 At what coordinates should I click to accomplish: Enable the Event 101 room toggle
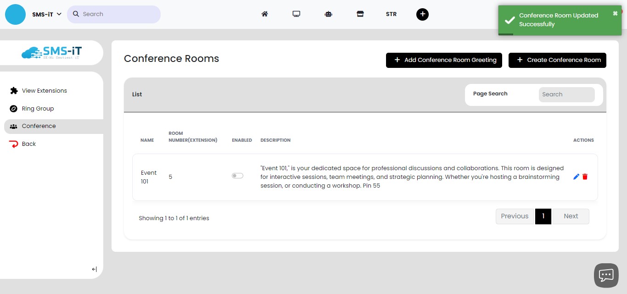coord(237,175)
